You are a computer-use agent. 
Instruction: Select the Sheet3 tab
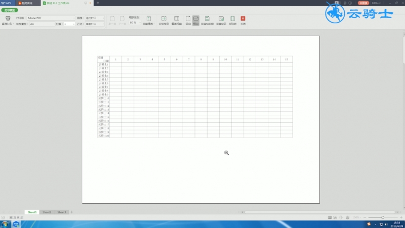61,212
